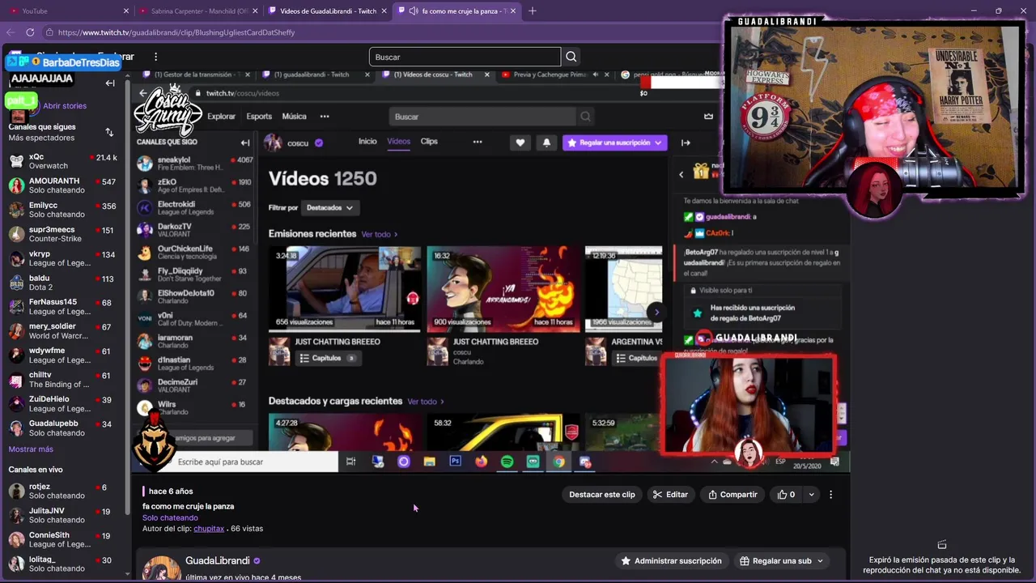
Task: Open xQc channel avatar in sidebar
Action: (x=16, y=161)
